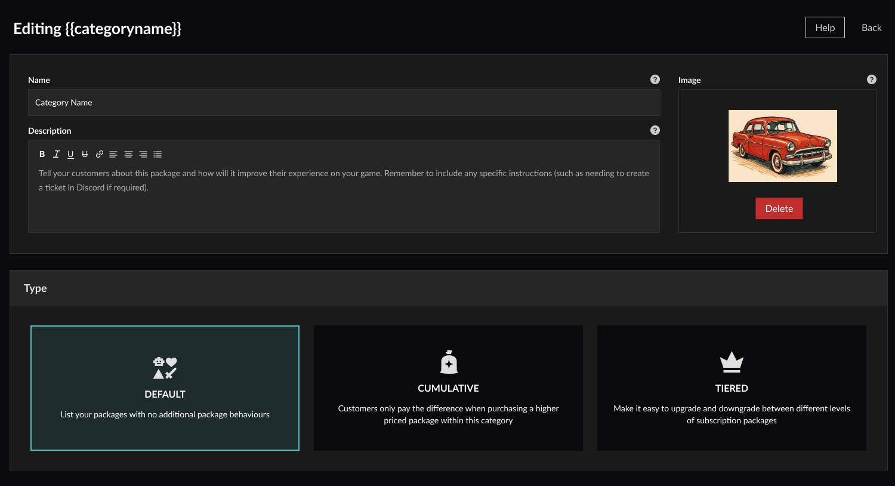Insert a hyperlink using the link icon
The height and width of the screenshot is (486, 895).
click(x=100, y=154)
